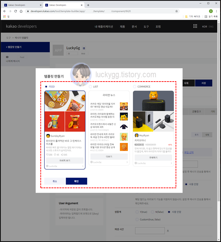Select Custom(true, false) radio option
The width and height of the screenshot is (221, 242).
click(x=137, y=220)
